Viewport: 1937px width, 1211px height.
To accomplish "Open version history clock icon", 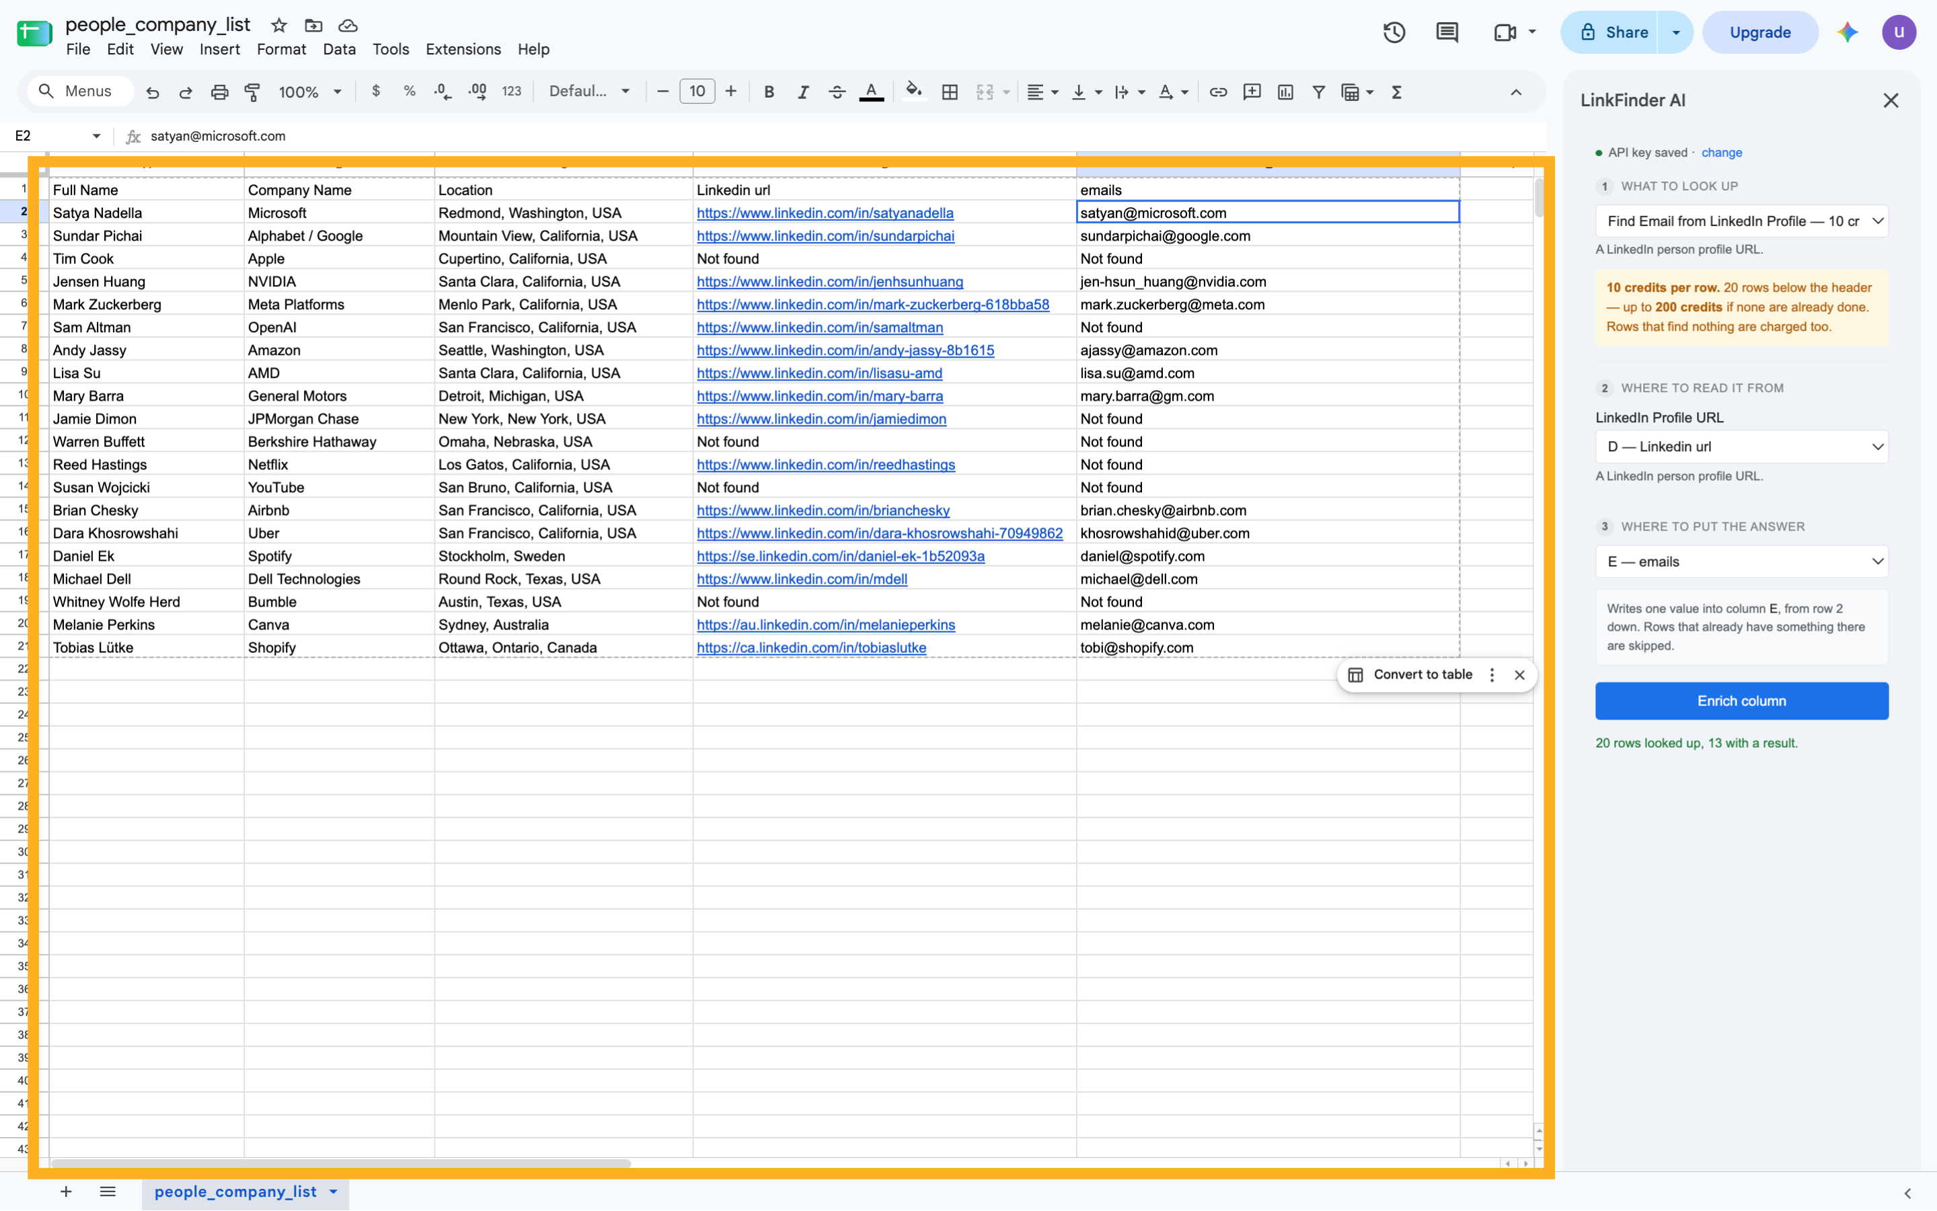I will coord(1394,32).
